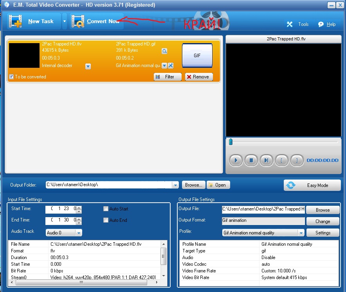Select the Bit Rate row in input info
This screenshot has height=292, width=346.
[85, 270]
